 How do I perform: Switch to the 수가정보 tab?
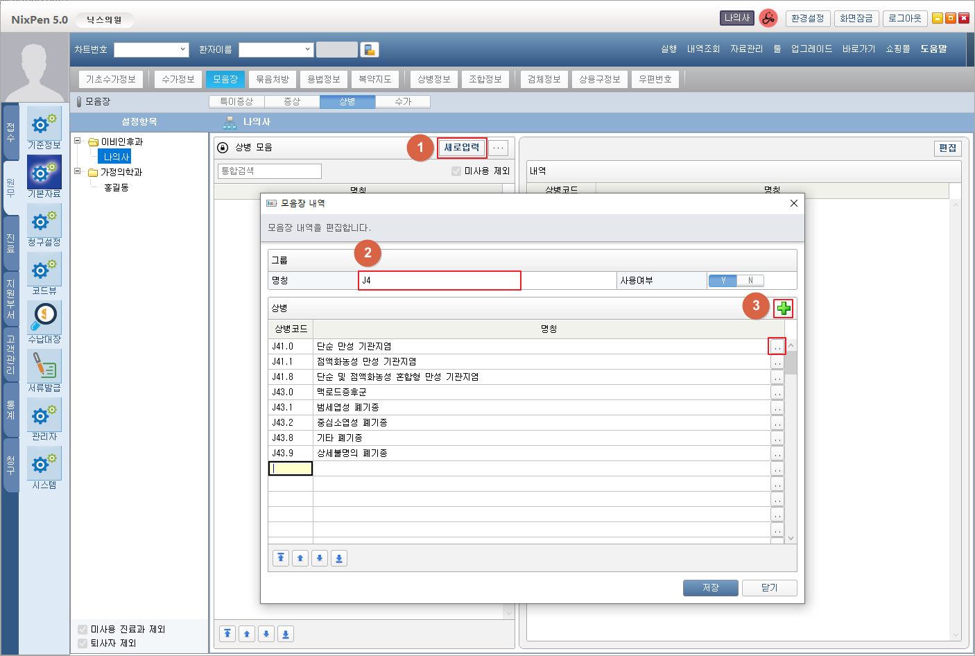pyautogui.click(x=178, y=79)
